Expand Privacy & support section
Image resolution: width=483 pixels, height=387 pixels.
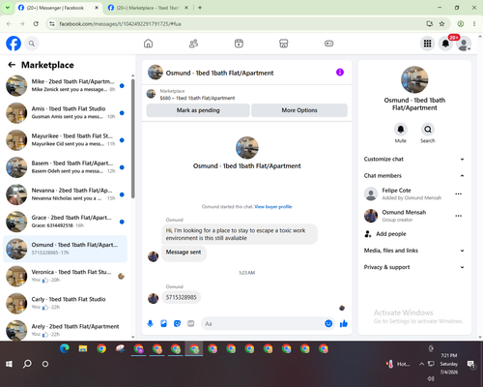(414, 267)
